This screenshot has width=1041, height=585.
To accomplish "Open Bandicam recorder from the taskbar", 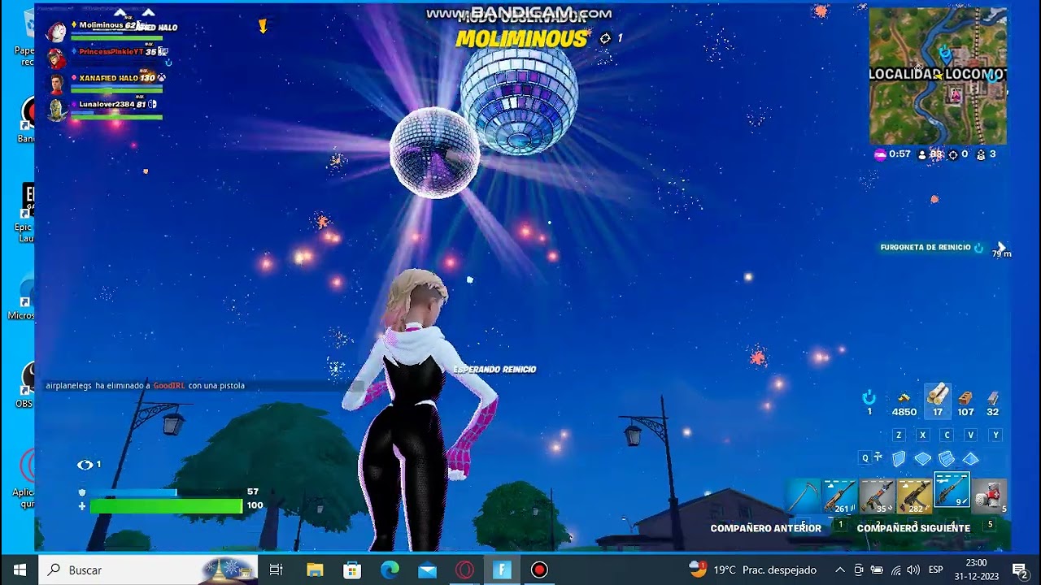I will pyautogui.click(x=539, y=570).
